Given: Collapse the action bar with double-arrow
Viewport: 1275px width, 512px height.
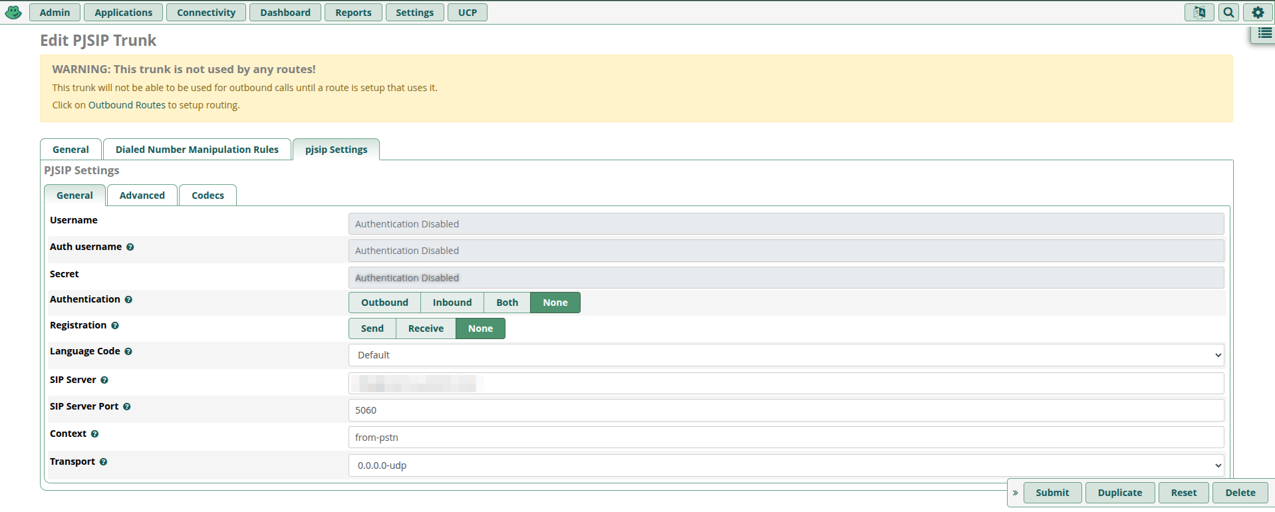Looking at the screenshot, I should (x=1015, y=493).
